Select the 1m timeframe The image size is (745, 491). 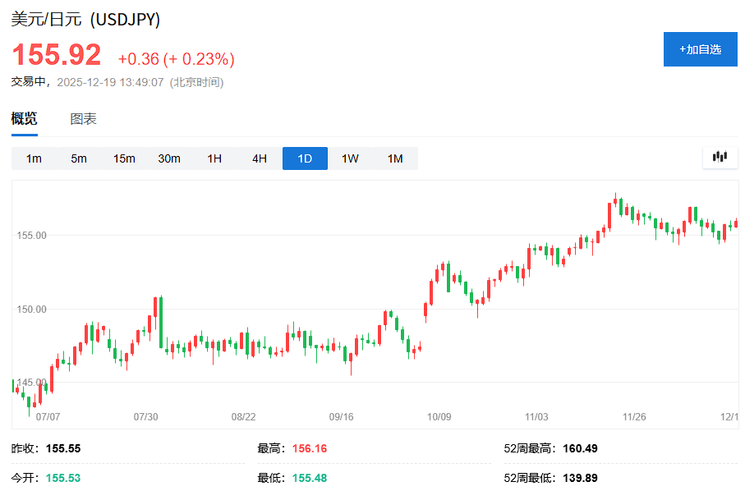pyautogui.click(x=34, y=158)
